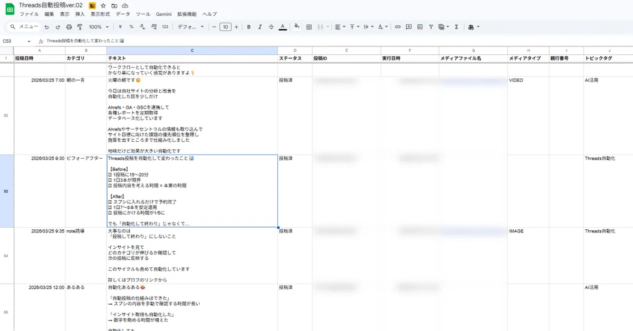The width and height of the screenshot is (633, 331).
Task: Open the ファイル menu
Action: (x=29, y=14)
